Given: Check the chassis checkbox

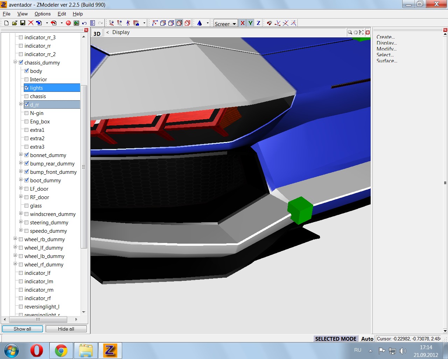Looking at the screenshot, I should tap(27, 96).
